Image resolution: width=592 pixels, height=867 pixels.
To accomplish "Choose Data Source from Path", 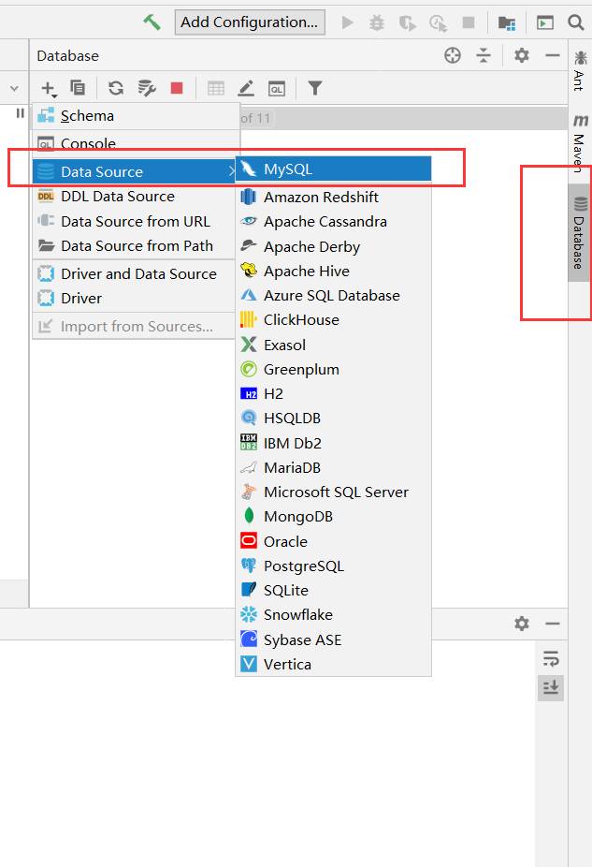I will pyautogui.click(x=135, y=245).
